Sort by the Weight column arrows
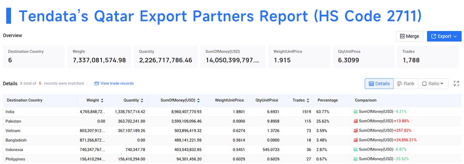 pos(102,100)
